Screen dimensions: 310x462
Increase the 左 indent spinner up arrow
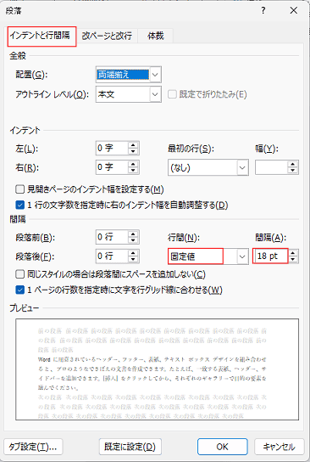point(133,145)
